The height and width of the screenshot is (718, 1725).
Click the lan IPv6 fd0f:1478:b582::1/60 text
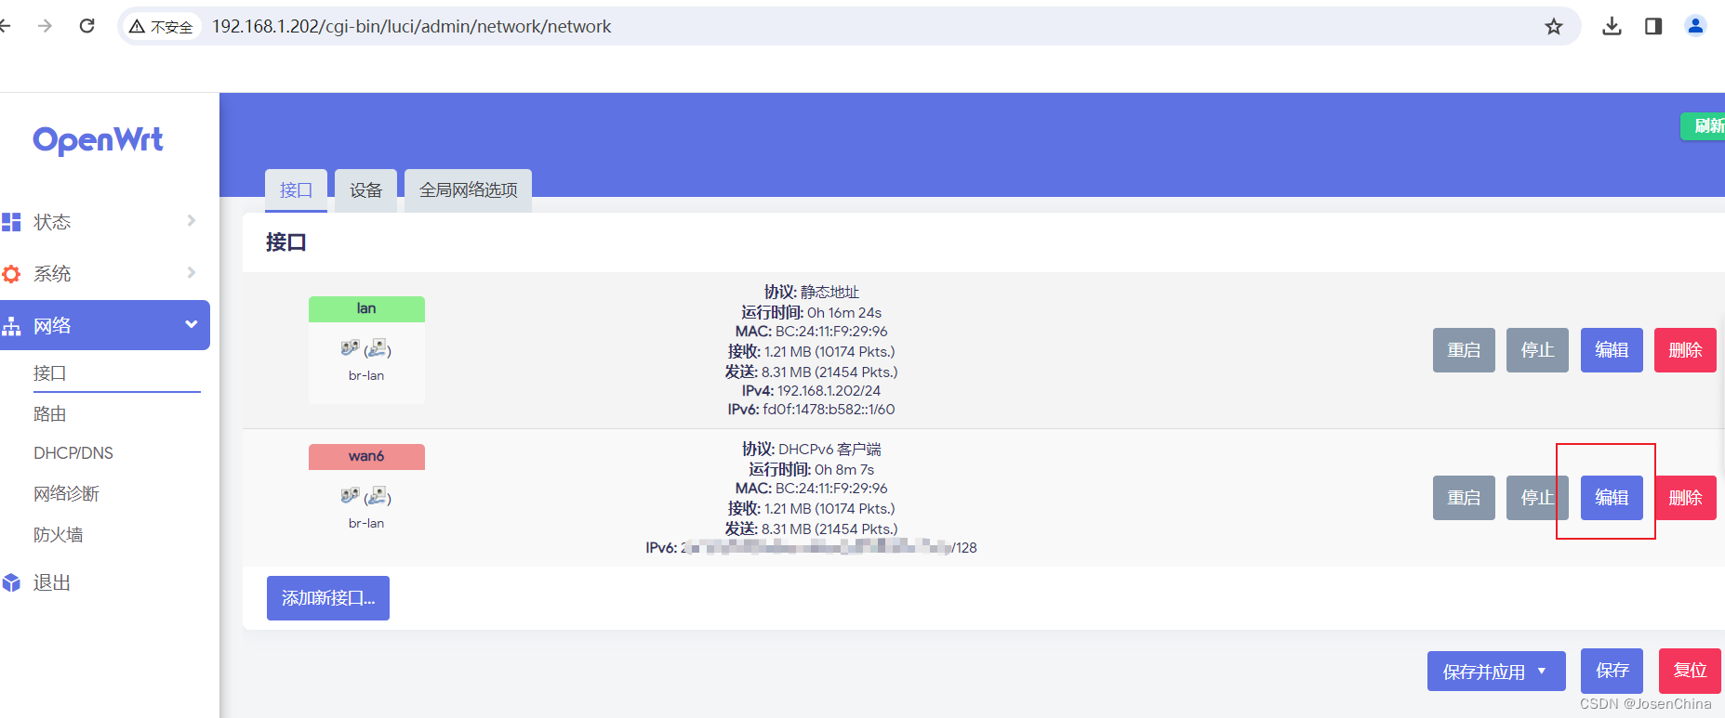(x=811, y=410)
